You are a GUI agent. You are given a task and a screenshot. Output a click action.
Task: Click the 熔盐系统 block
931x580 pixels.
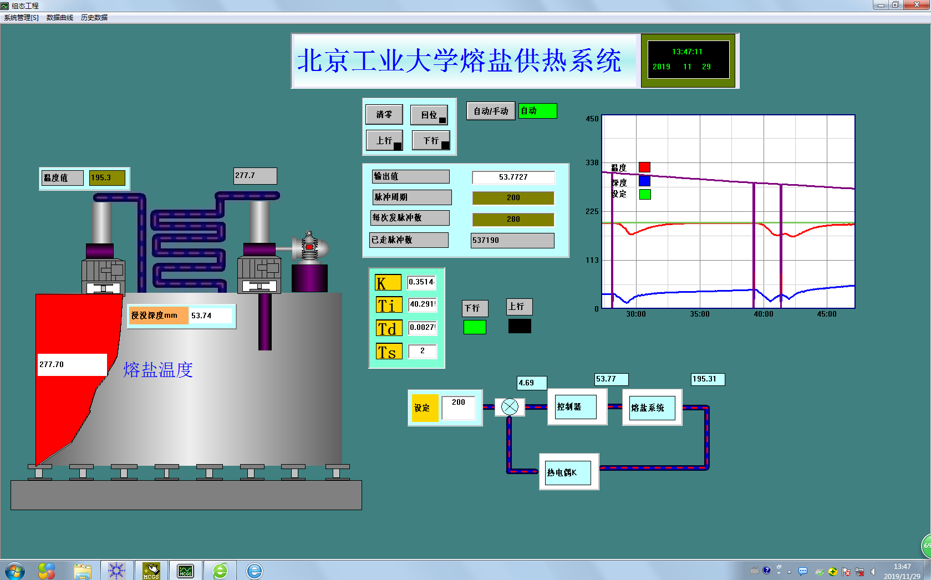click(x=652, y=408)
